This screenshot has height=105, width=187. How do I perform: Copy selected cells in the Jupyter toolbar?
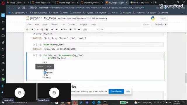[x=42, y=29]
